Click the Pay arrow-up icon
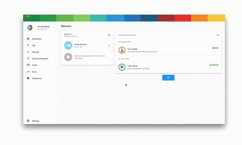The height and width of the screenshot is (145, 242). pos(28,45)
